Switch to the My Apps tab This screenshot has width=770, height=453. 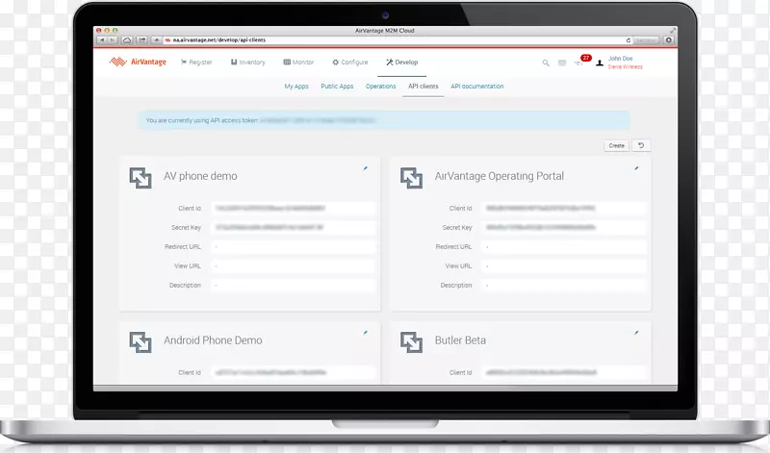[296, 87]
